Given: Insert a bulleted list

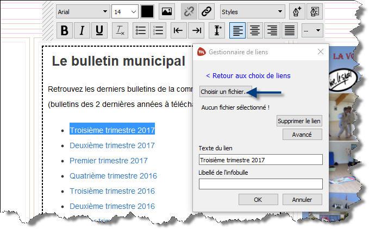Looking at the screenshot, I should [141, 31].
